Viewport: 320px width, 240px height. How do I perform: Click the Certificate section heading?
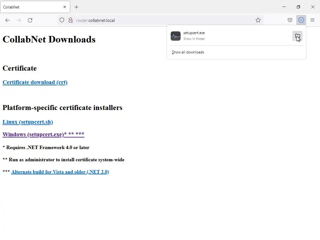click(x=20, y=68)
